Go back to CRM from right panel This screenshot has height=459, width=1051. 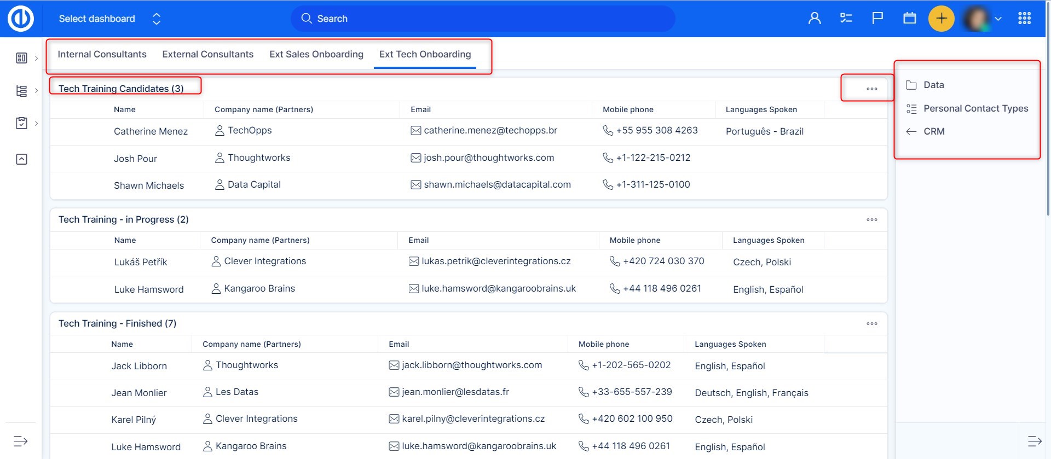[933, 131]
